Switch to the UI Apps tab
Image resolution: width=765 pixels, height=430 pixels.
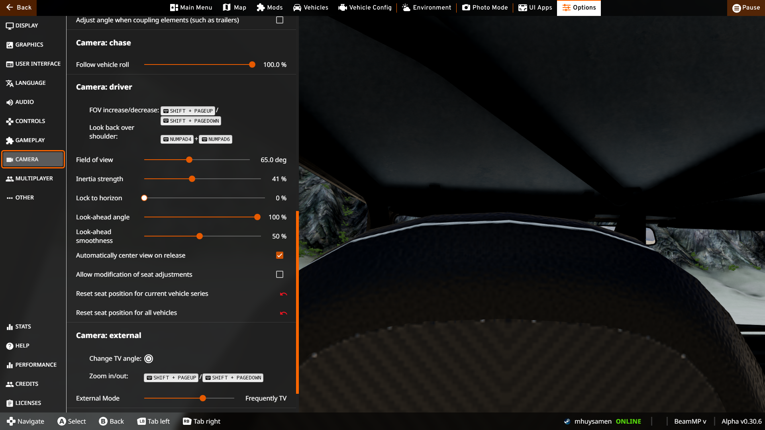click(x=535, y=8)
